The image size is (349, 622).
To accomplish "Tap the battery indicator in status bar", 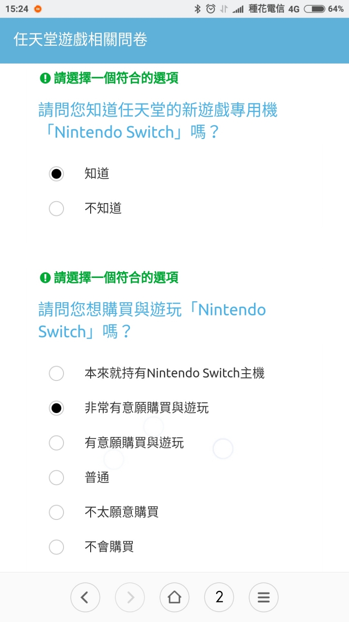I will point(314,9).
